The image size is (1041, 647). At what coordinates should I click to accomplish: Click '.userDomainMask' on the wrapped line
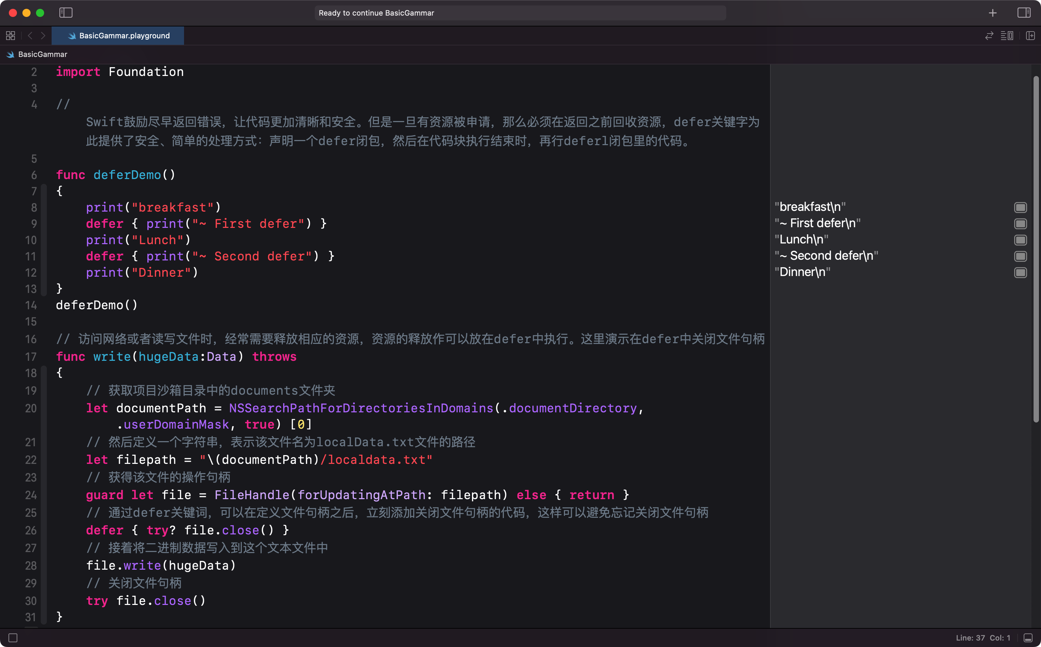click(172, 425)
